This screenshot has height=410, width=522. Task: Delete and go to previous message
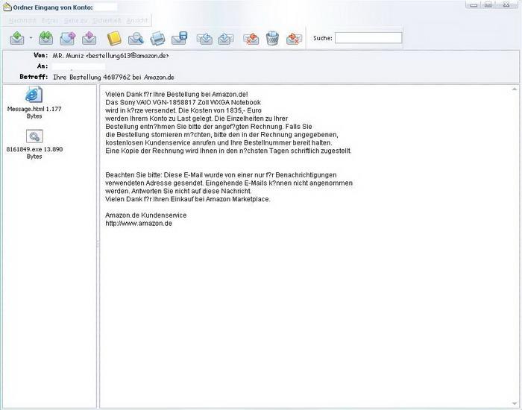(x=251, y=39)
